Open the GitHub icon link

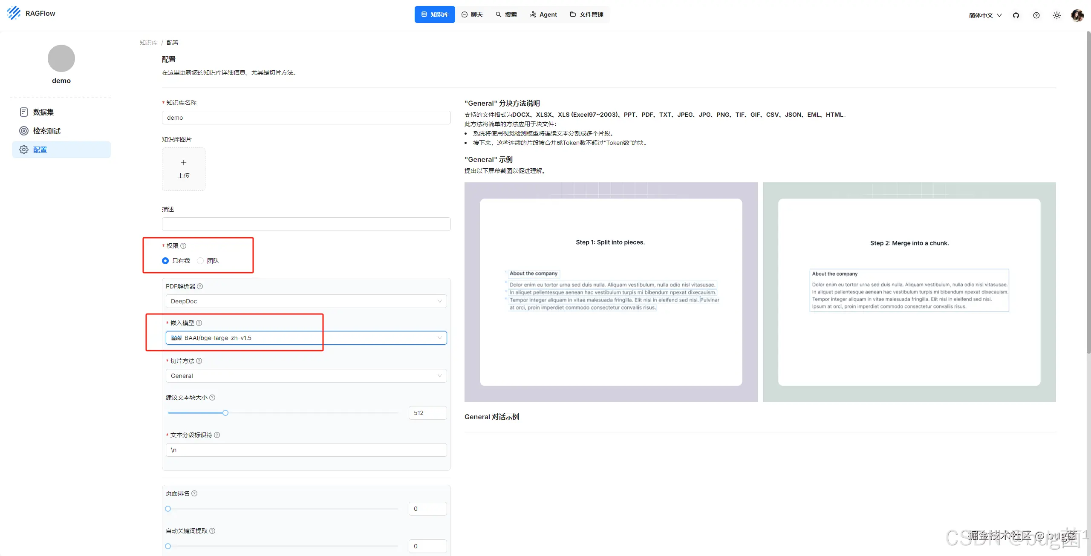click(x=1016, y=15)
